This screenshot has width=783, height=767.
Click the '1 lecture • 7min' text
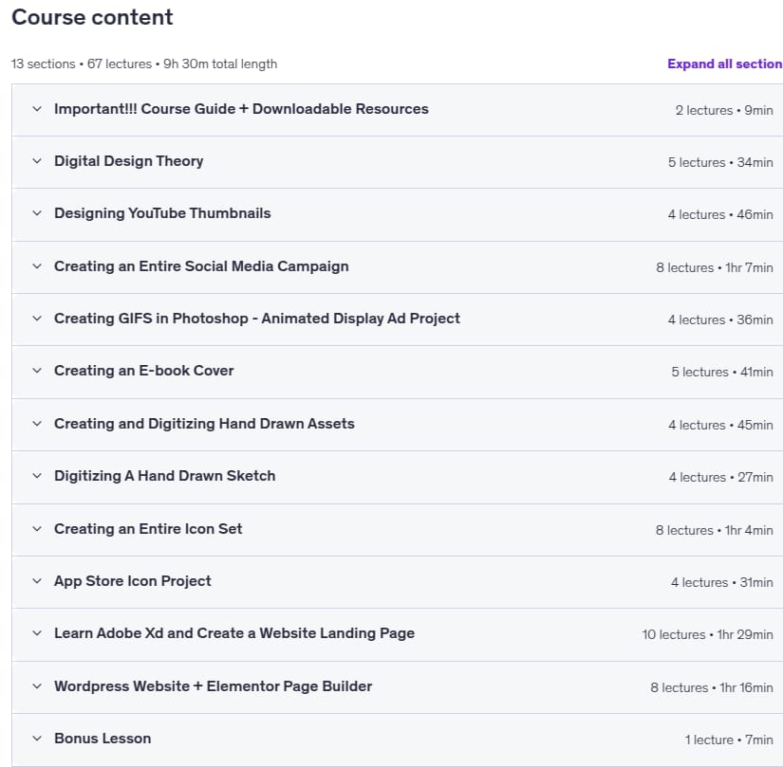pos(729,740)
